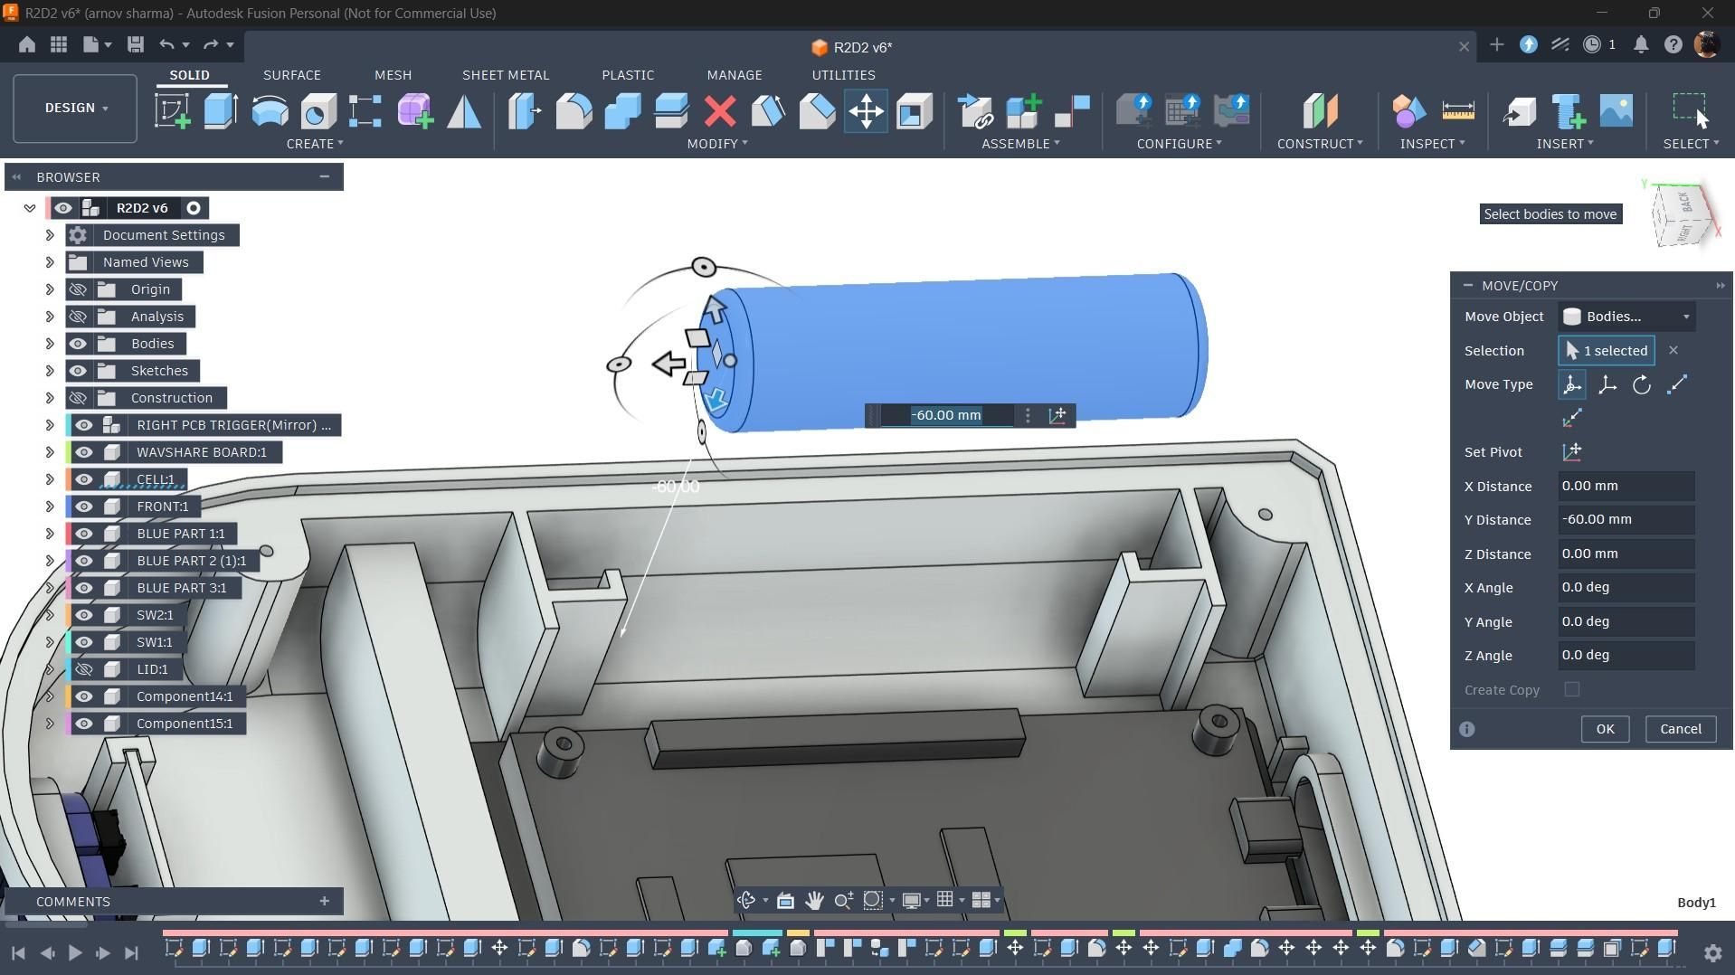Viewport: 1735px width, 975px height.
Task: Choose the Rotate move type icon
Action: point(1642,384)
